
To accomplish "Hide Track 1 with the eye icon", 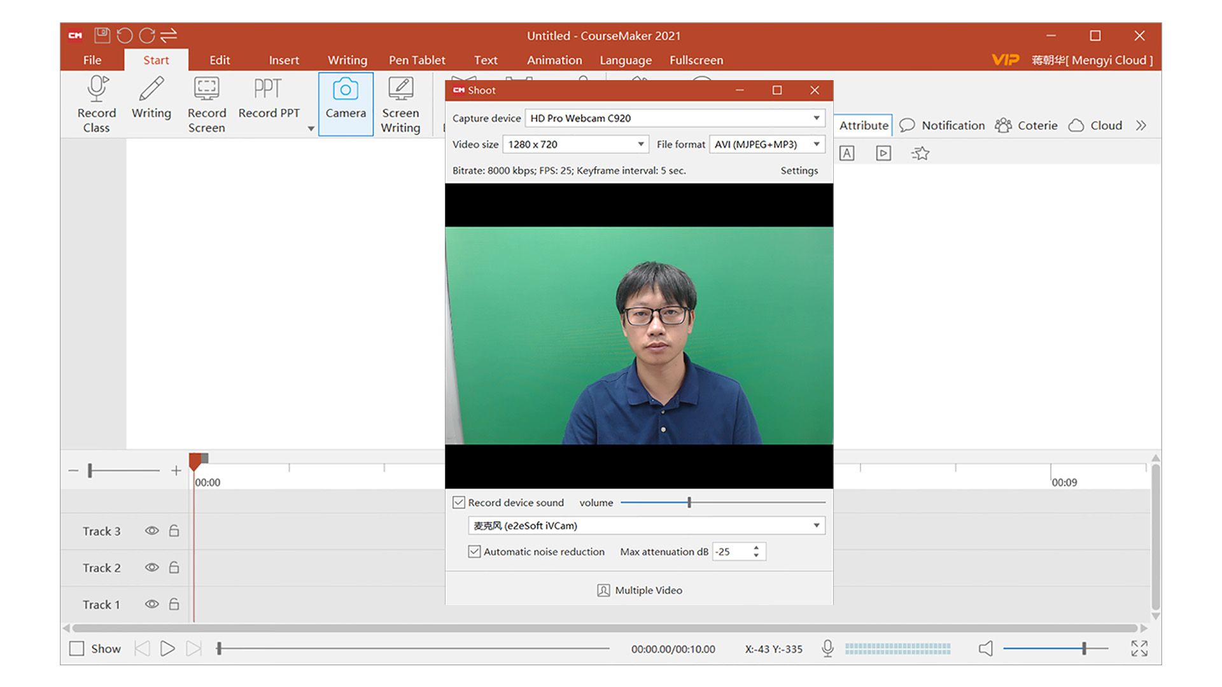I will [151, 604].
